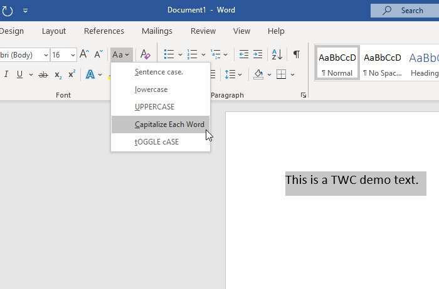The image size is (439, 289).
Task: Click the Increase Indent icon
Action: tap(258, 54)
